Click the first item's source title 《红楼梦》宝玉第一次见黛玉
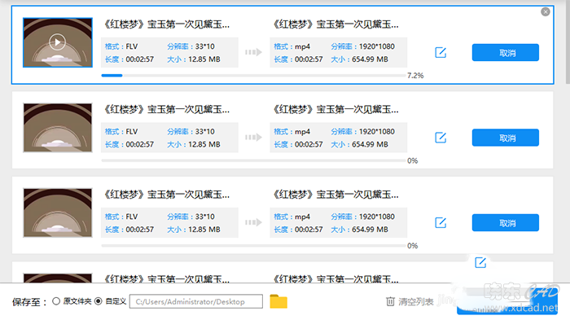Screen dimensions: 570x320 pos(166,24)
